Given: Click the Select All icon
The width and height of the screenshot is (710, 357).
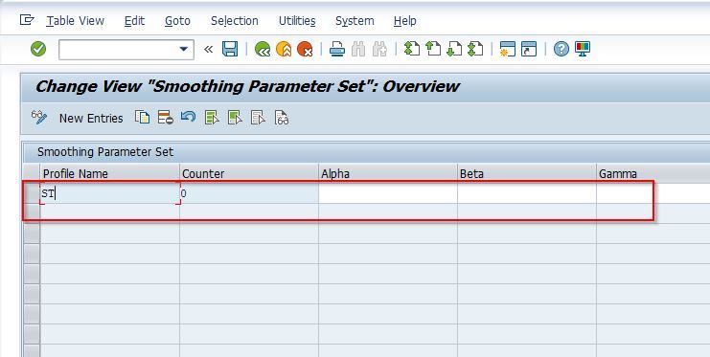Looking at the screenshot, I should pos(212,118).
